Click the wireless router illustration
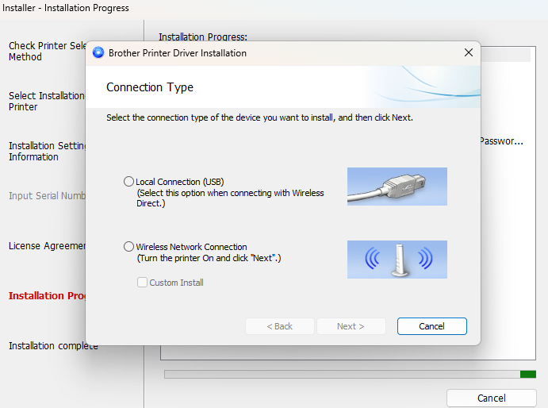This screenshot has width=548, height=408. click(397, 260)
